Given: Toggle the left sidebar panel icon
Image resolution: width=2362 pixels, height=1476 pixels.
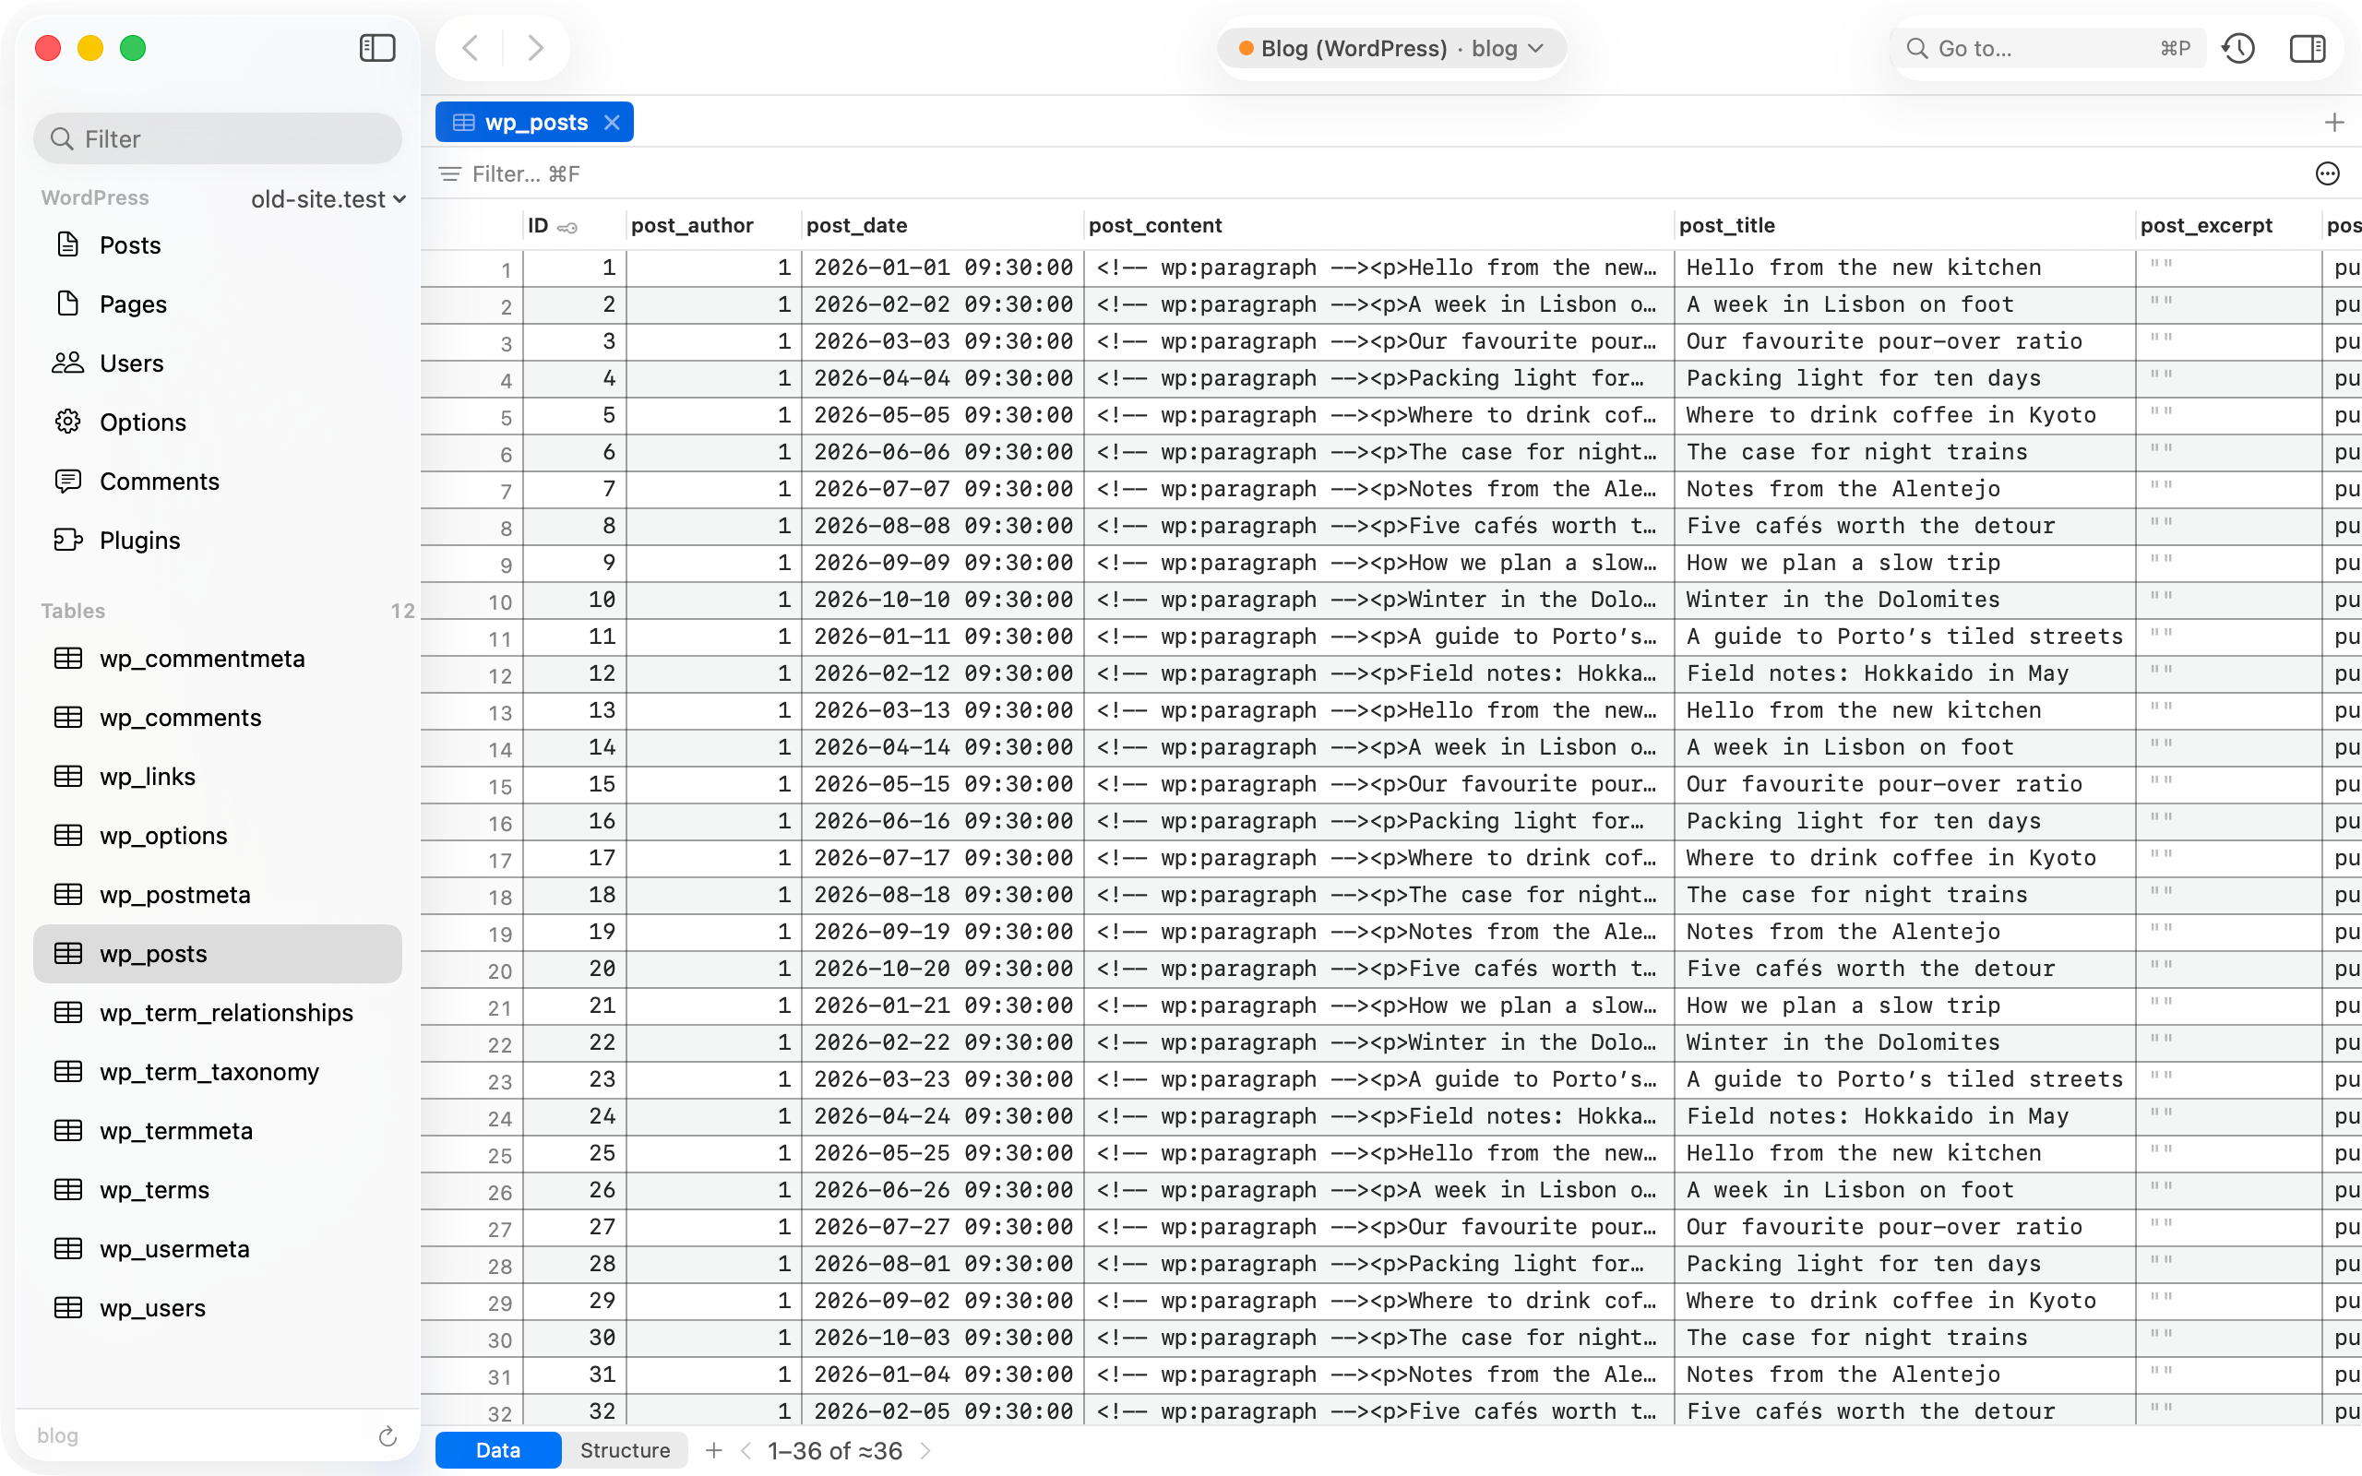Looking at the screenshot, I should [376, 48].
